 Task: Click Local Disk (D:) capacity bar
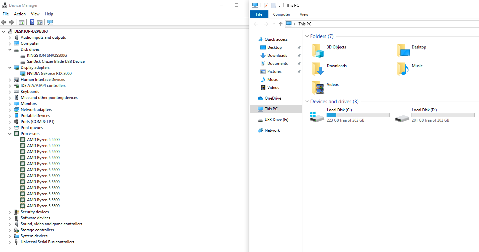443,115
